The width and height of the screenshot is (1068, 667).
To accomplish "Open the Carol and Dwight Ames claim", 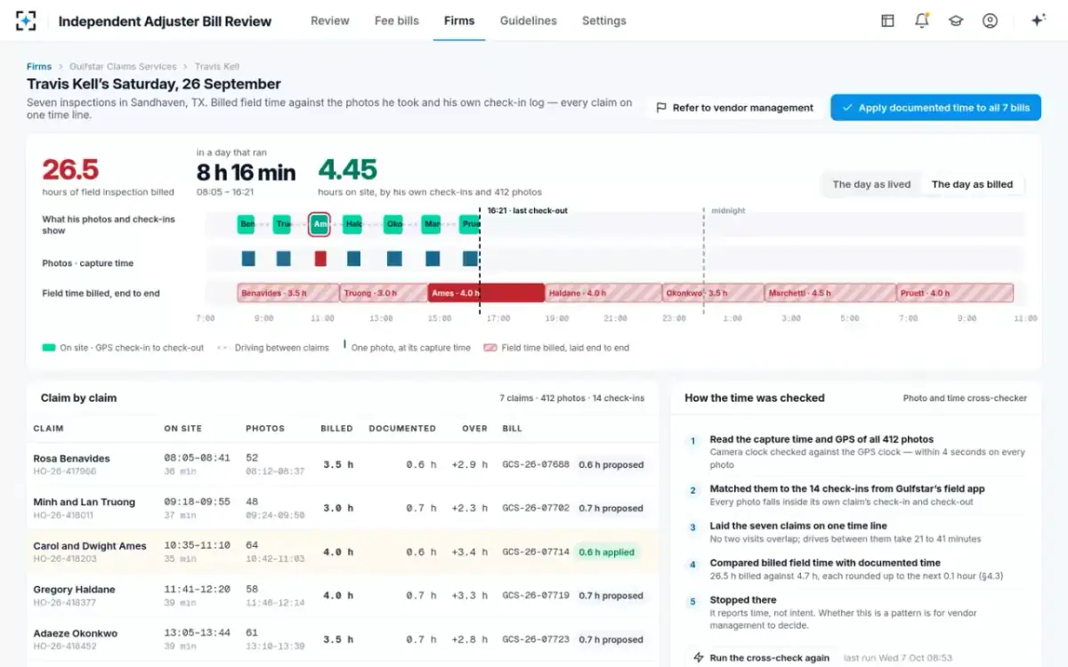I will (343, 551).
